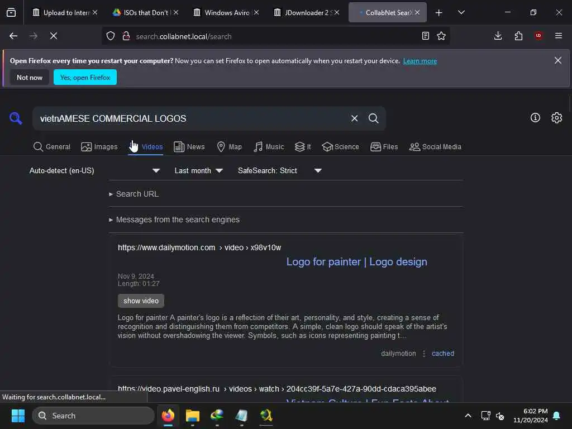This screenshot has height=429, width=572.
Task: Select the General search category
Action: point(52,147)
